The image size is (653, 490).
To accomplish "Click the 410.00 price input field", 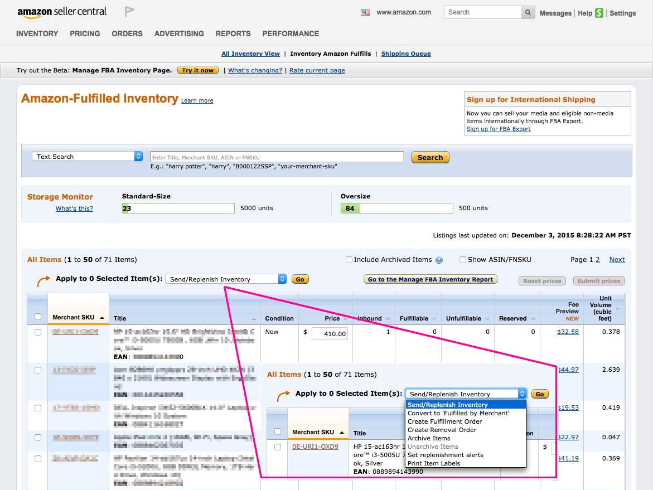I will [x=330, y=333].
